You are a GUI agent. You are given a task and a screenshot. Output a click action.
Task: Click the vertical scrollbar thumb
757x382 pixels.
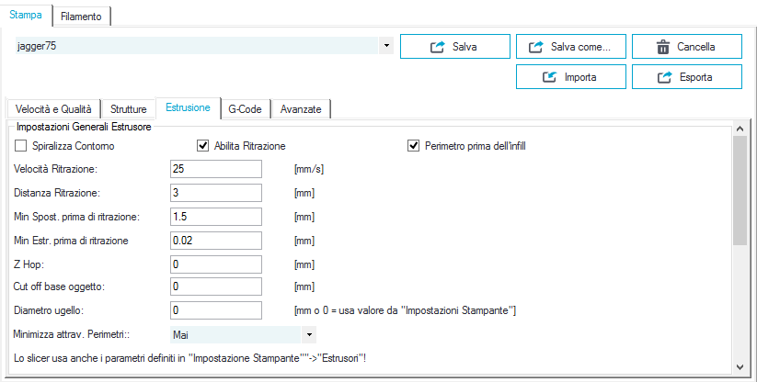740,190
